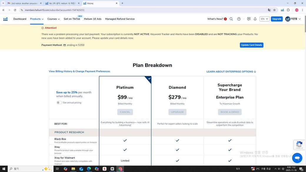The width and height of the screenshot is (306, 172).
Task: Click the Xray for Walmart row label
Action: tap(65, 158)
